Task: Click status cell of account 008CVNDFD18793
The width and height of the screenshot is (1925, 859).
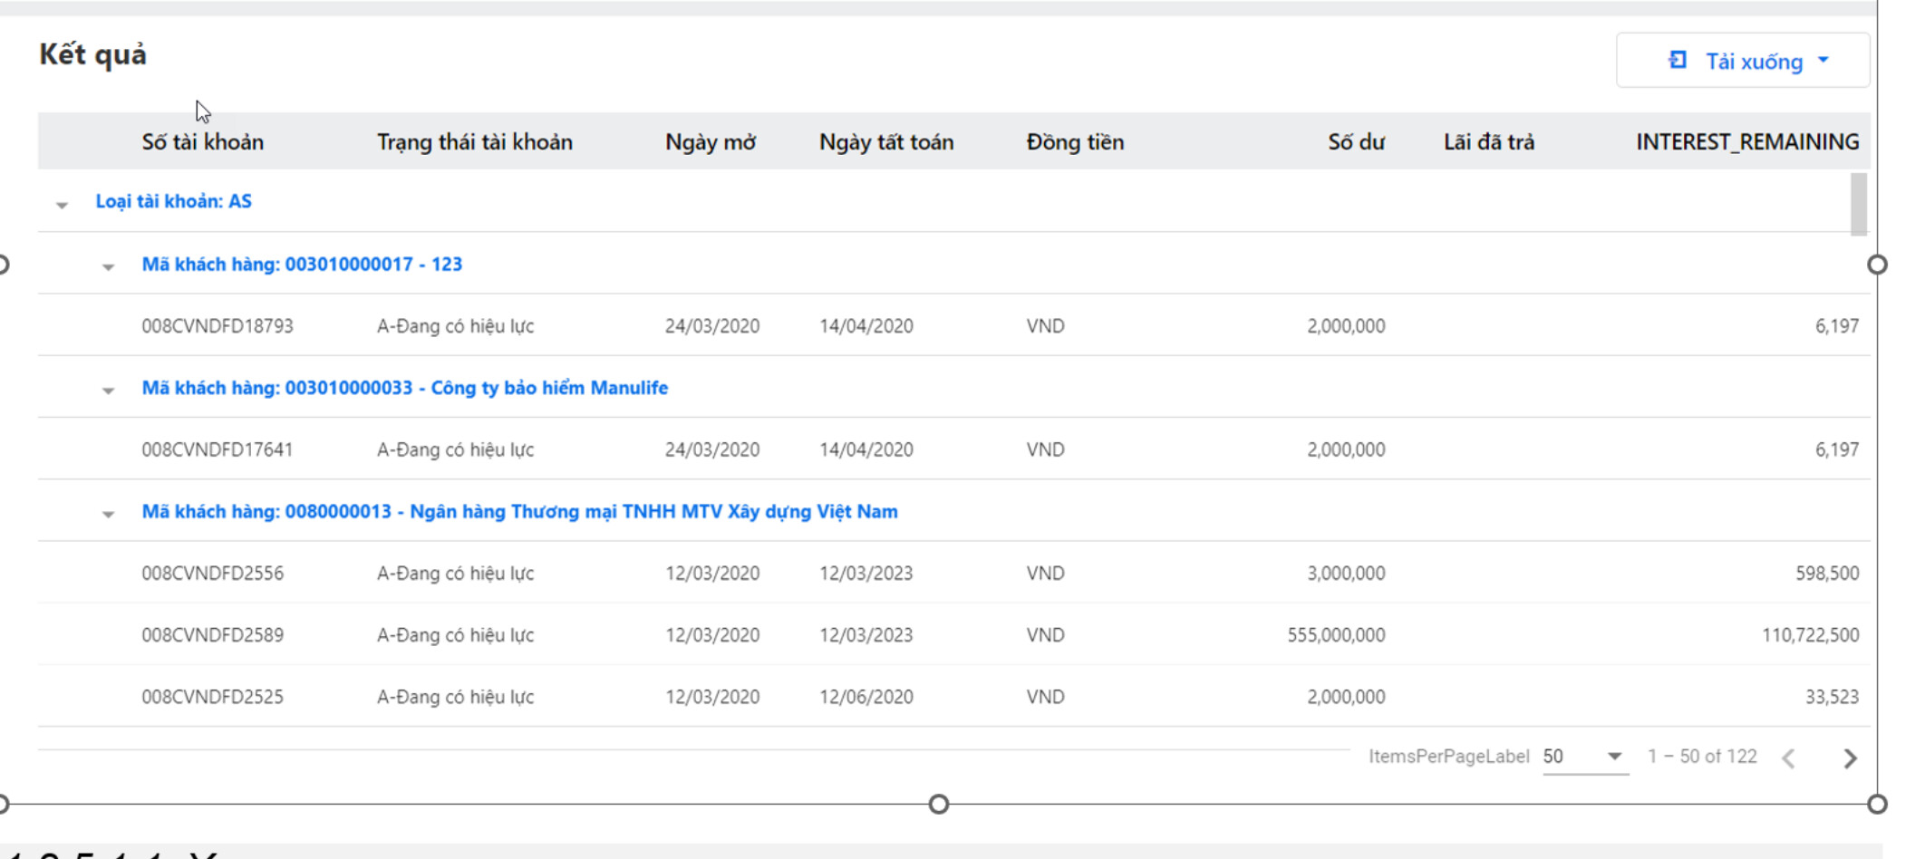Action: point(456,326)
